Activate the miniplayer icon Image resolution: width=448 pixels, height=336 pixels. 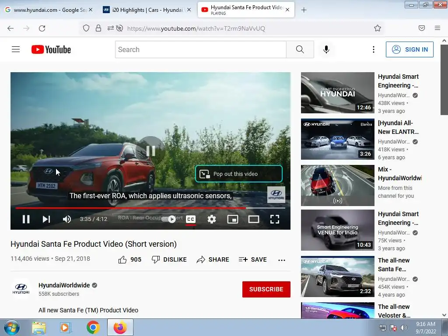[233, 219]
